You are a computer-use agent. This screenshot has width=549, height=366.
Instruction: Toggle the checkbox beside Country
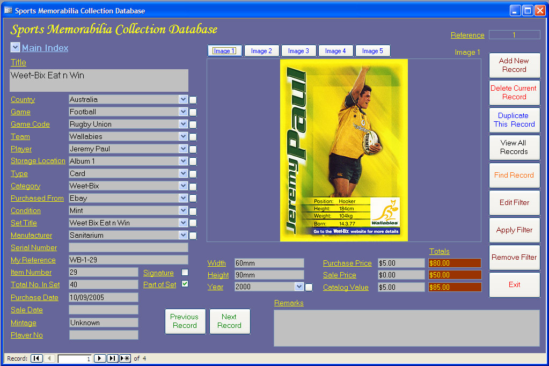(x=193, y=100)
